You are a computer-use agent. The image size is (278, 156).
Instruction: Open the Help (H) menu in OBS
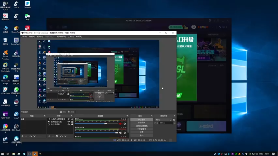pos(79,37)
